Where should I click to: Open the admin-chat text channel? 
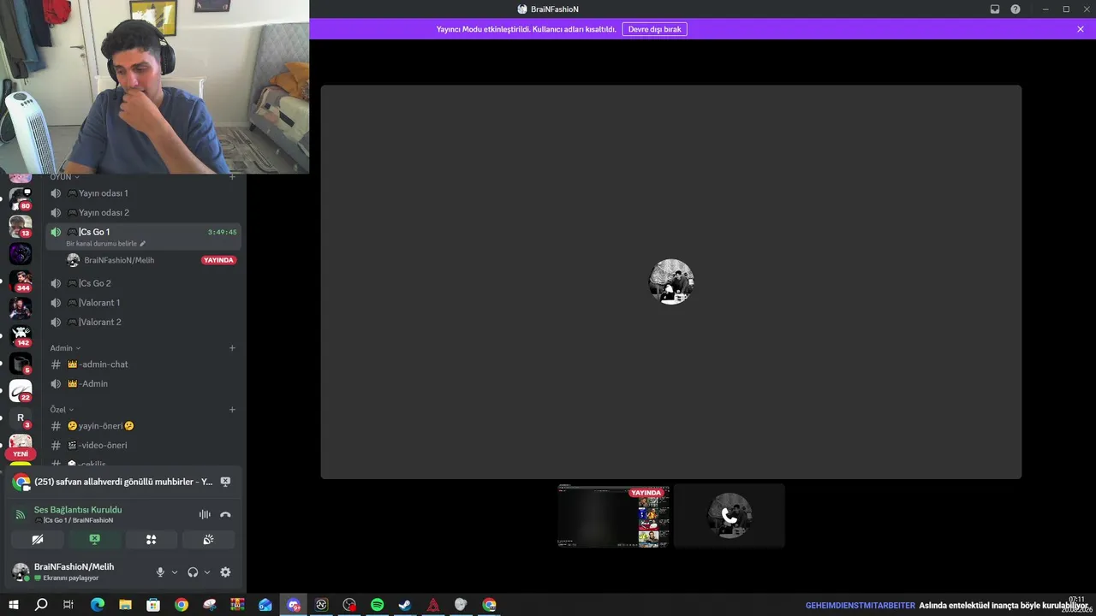point(143,364)
